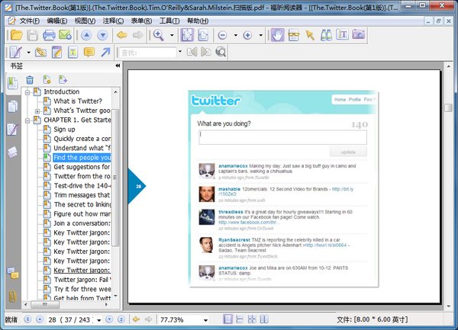458x330 pixels.
Task: Open the page number dropdown in status bar
Action: tap(99, 320)
